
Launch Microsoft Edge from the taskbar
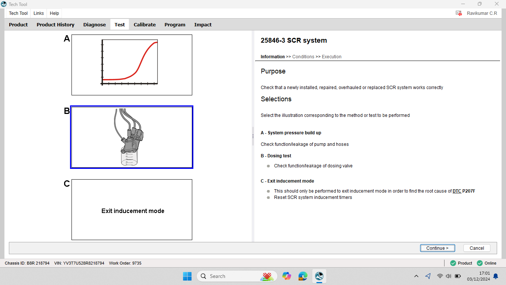[x=303, y=276]
